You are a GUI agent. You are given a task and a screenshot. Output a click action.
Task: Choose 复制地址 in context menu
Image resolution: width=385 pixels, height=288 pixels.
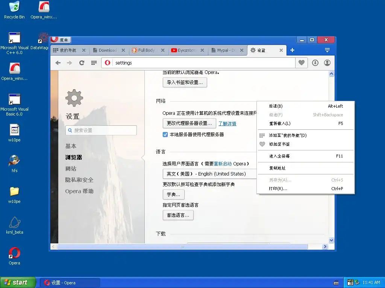[x=306, y=168]
